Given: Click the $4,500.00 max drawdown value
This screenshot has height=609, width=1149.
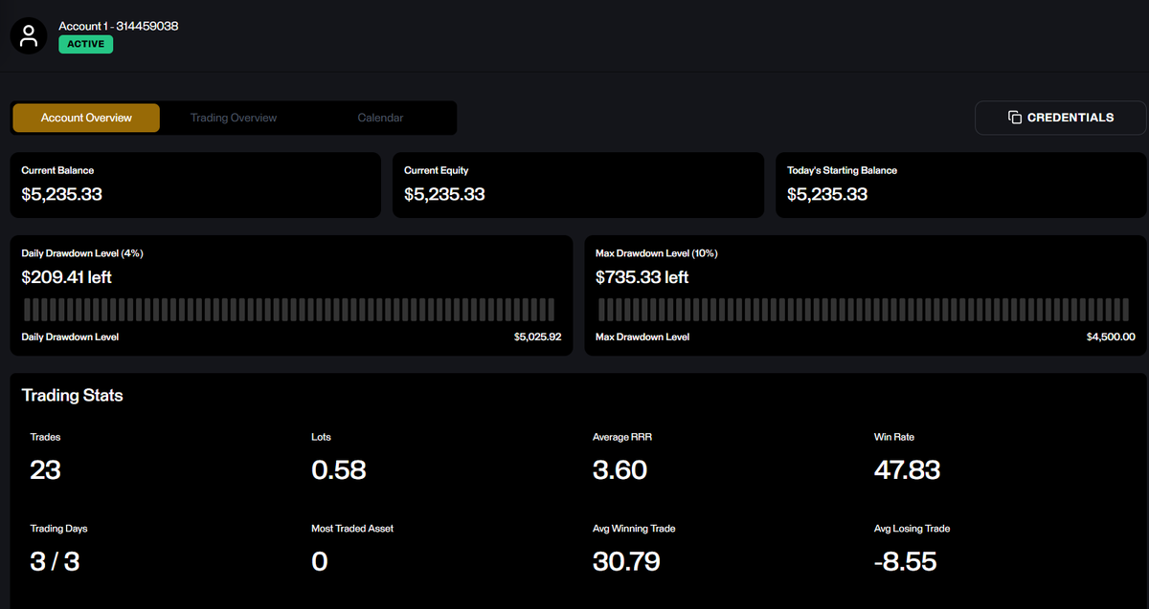Looking at the screenshot, I should (x=1111, y=337).
